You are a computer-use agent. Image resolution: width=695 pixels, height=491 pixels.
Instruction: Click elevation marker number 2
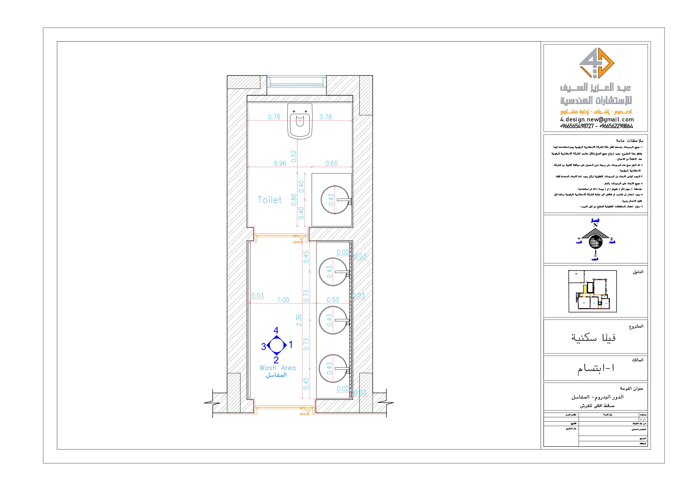pyautogui.click(x=276, y=360)
